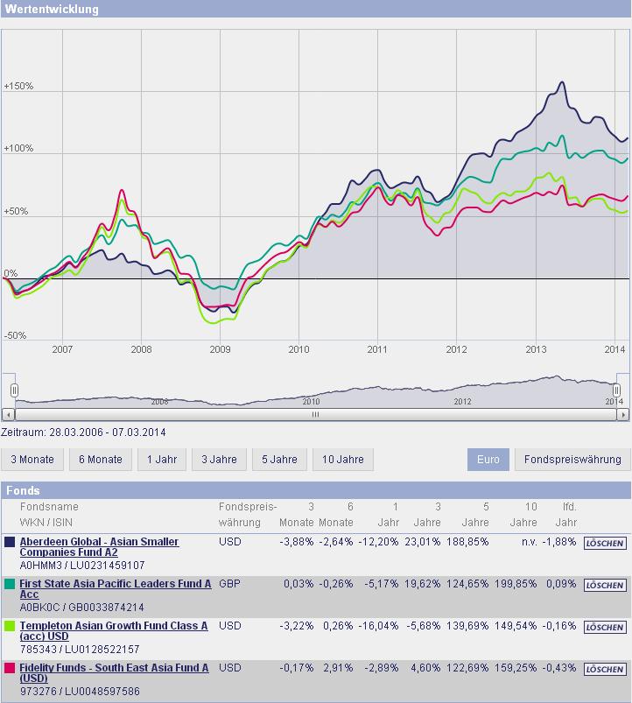Click the Fidelity 6 Monate value 2,91%

(x=338, y=668)
